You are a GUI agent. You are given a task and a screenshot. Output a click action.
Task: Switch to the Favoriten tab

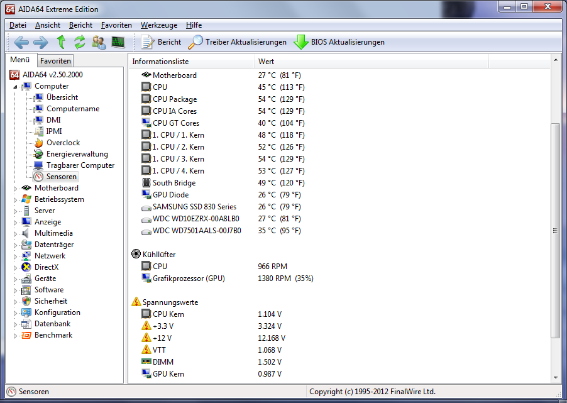[55, 61]
